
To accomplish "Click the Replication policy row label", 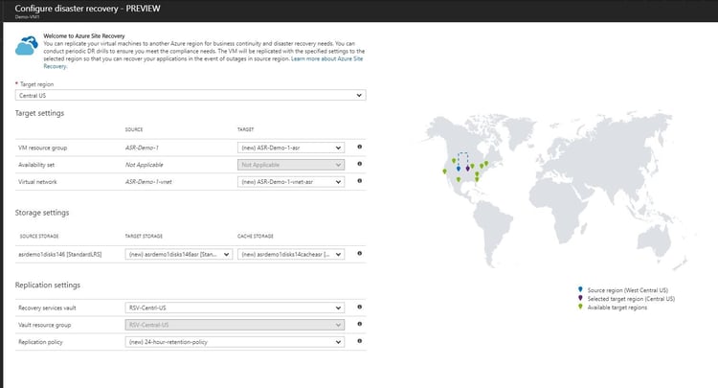I will click(x=40, y=342).
